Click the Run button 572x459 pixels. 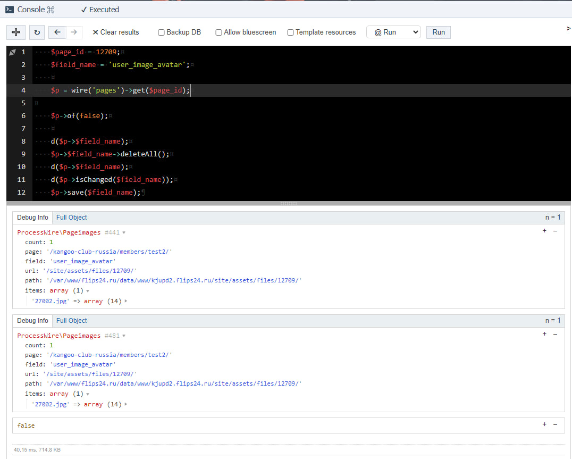click(x=439, y=32)
